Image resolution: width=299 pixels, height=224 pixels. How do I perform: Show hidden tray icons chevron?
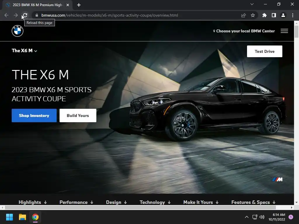click(x=246, y=217)
